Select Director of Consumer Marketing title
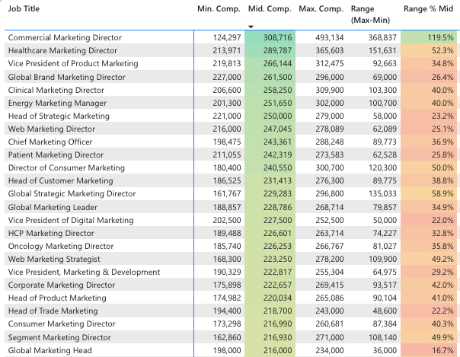460x357 pixels. pos(66,167)
